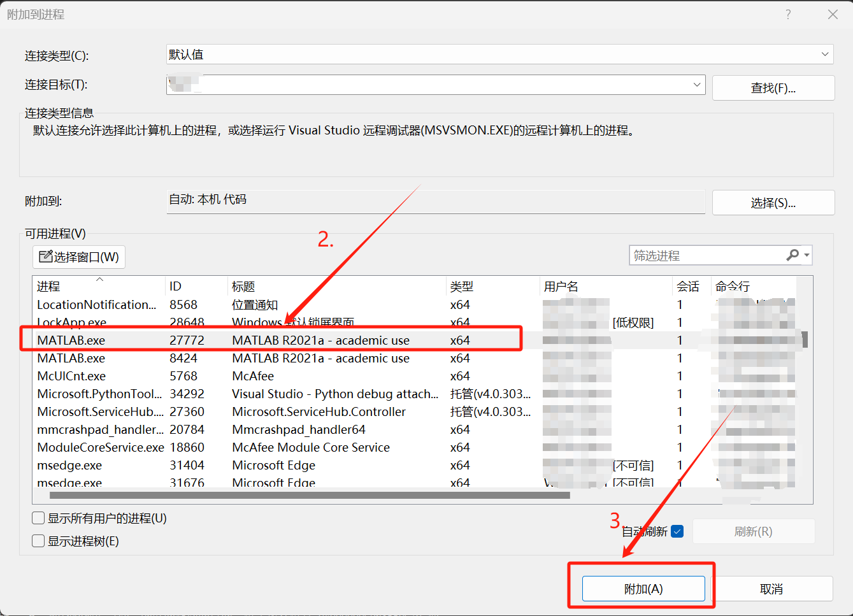The width and height of the screenshot is (853, 616).
Task: Focus the 筛选进程 filter field
Action: point(707,255)
